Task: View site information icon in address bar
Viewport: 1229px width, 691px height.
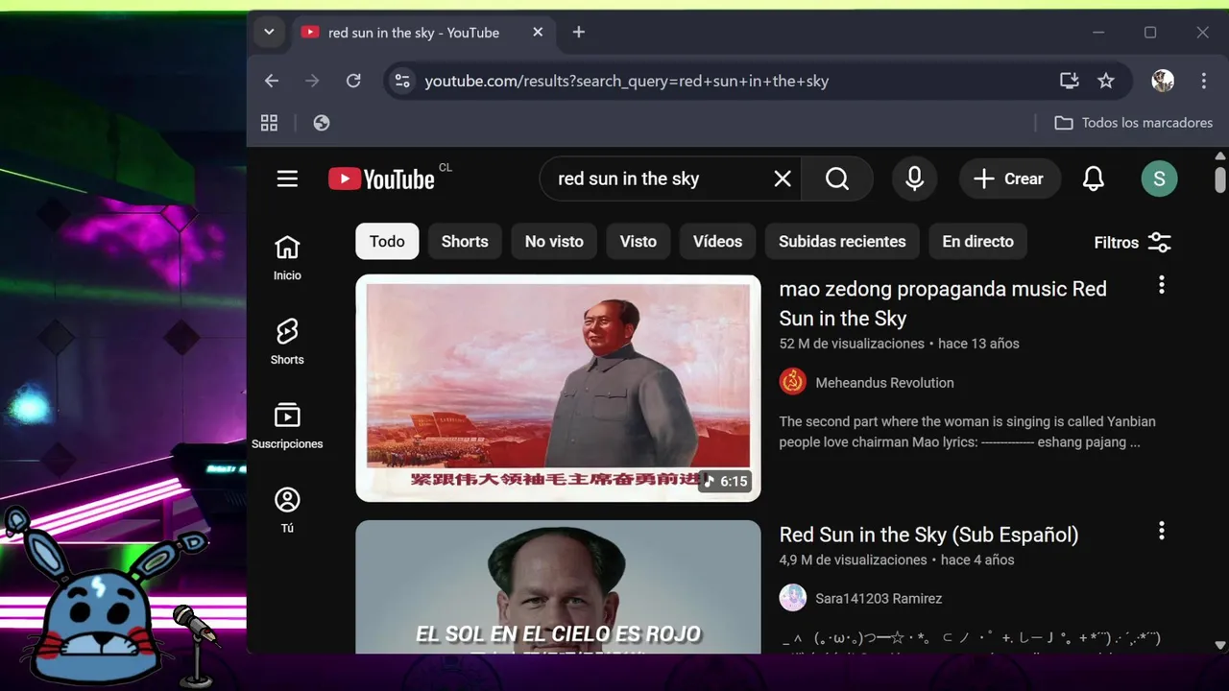Action: (x=402, y=81)
